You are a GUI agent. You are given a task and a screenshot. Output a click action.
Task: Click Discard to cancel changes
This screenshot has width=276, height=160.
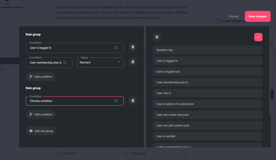pos(234,16)
